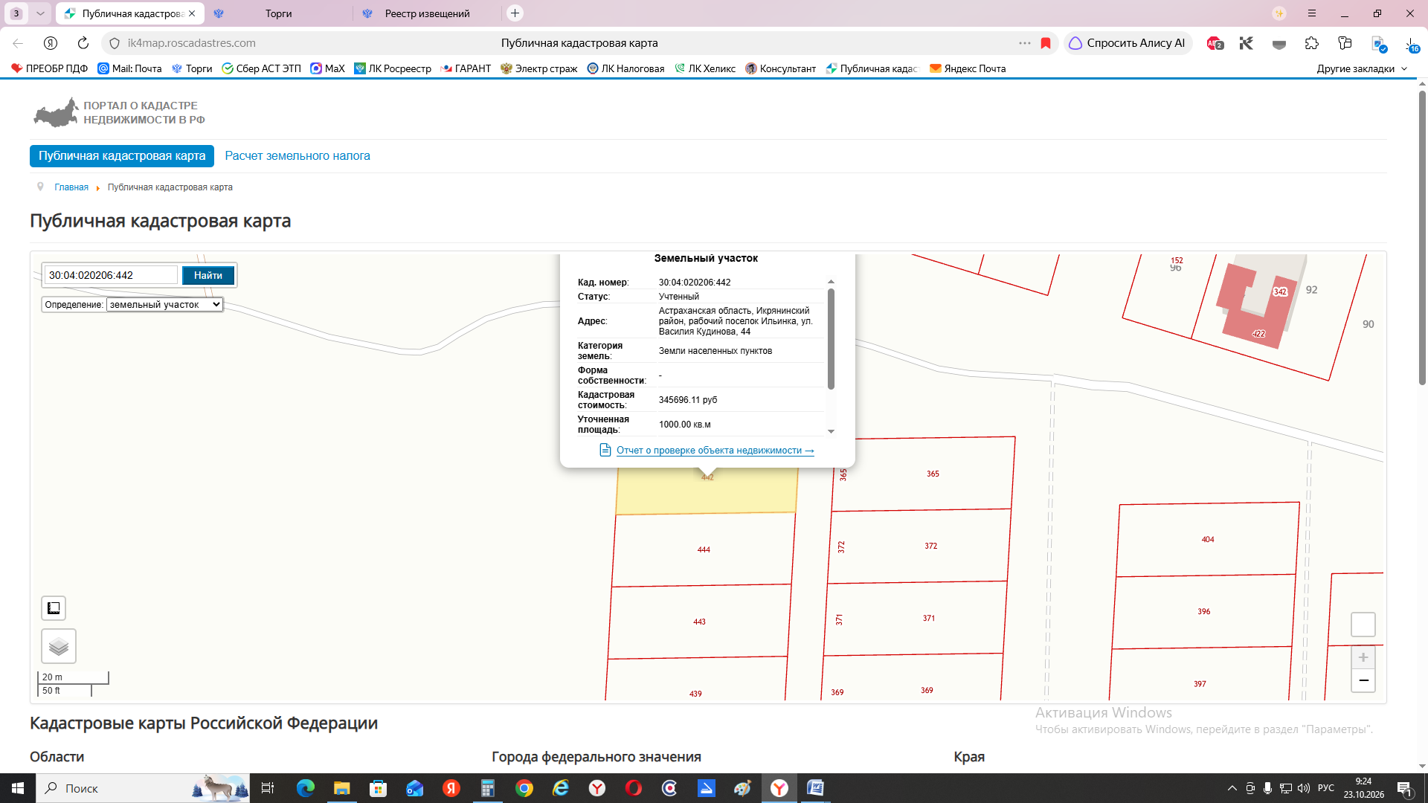Open File Explorer from taskbar
1428x803 pixels.
click(x=341, y=788)
